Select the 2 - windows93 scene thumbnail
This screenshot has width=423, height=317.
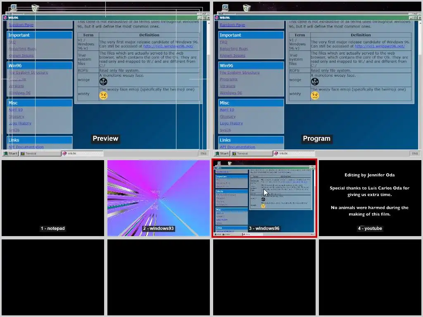pyautogui.click(x=159, y=198)
